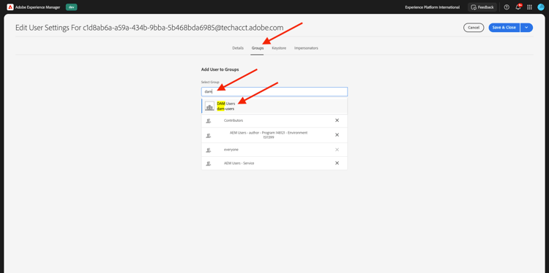Open the Help question mark icon
This screenshot has width=549, height=273.
click(x=507, y=7)
